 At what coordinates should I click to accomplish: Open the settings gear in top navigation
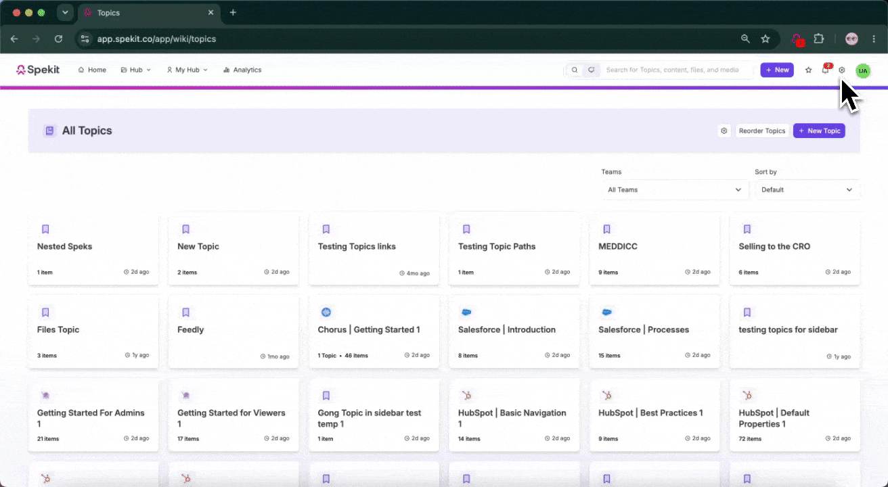[842, 70]
